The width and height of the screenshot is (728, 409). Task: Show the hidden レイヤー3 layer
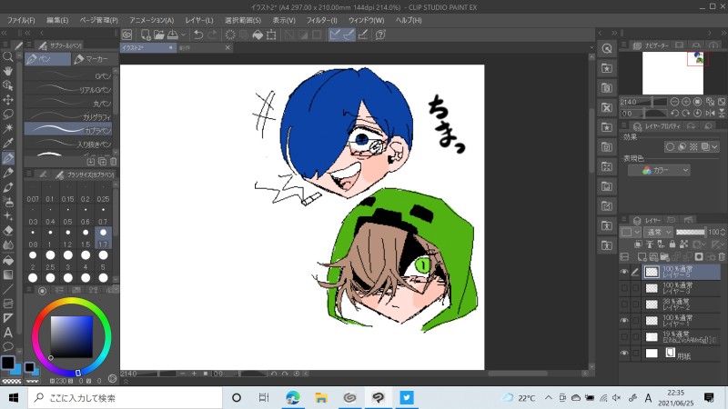[624, 288]
